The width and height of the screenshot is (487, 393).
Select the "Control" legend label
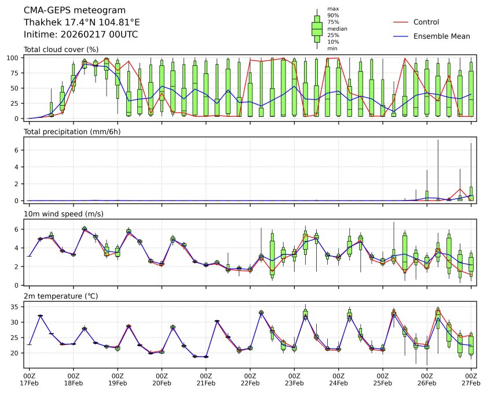(x=426, y=22)
